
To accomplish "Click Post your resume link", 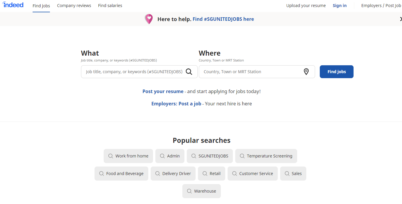I will coord(163,91).
